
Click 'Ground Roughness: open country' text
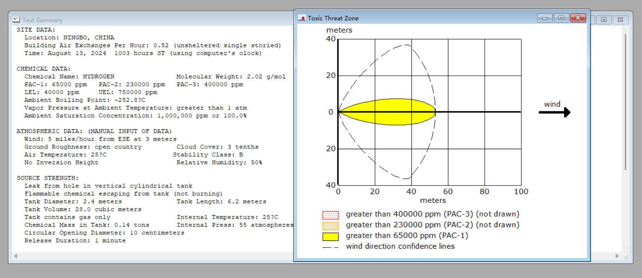click(x=83, y=147)
